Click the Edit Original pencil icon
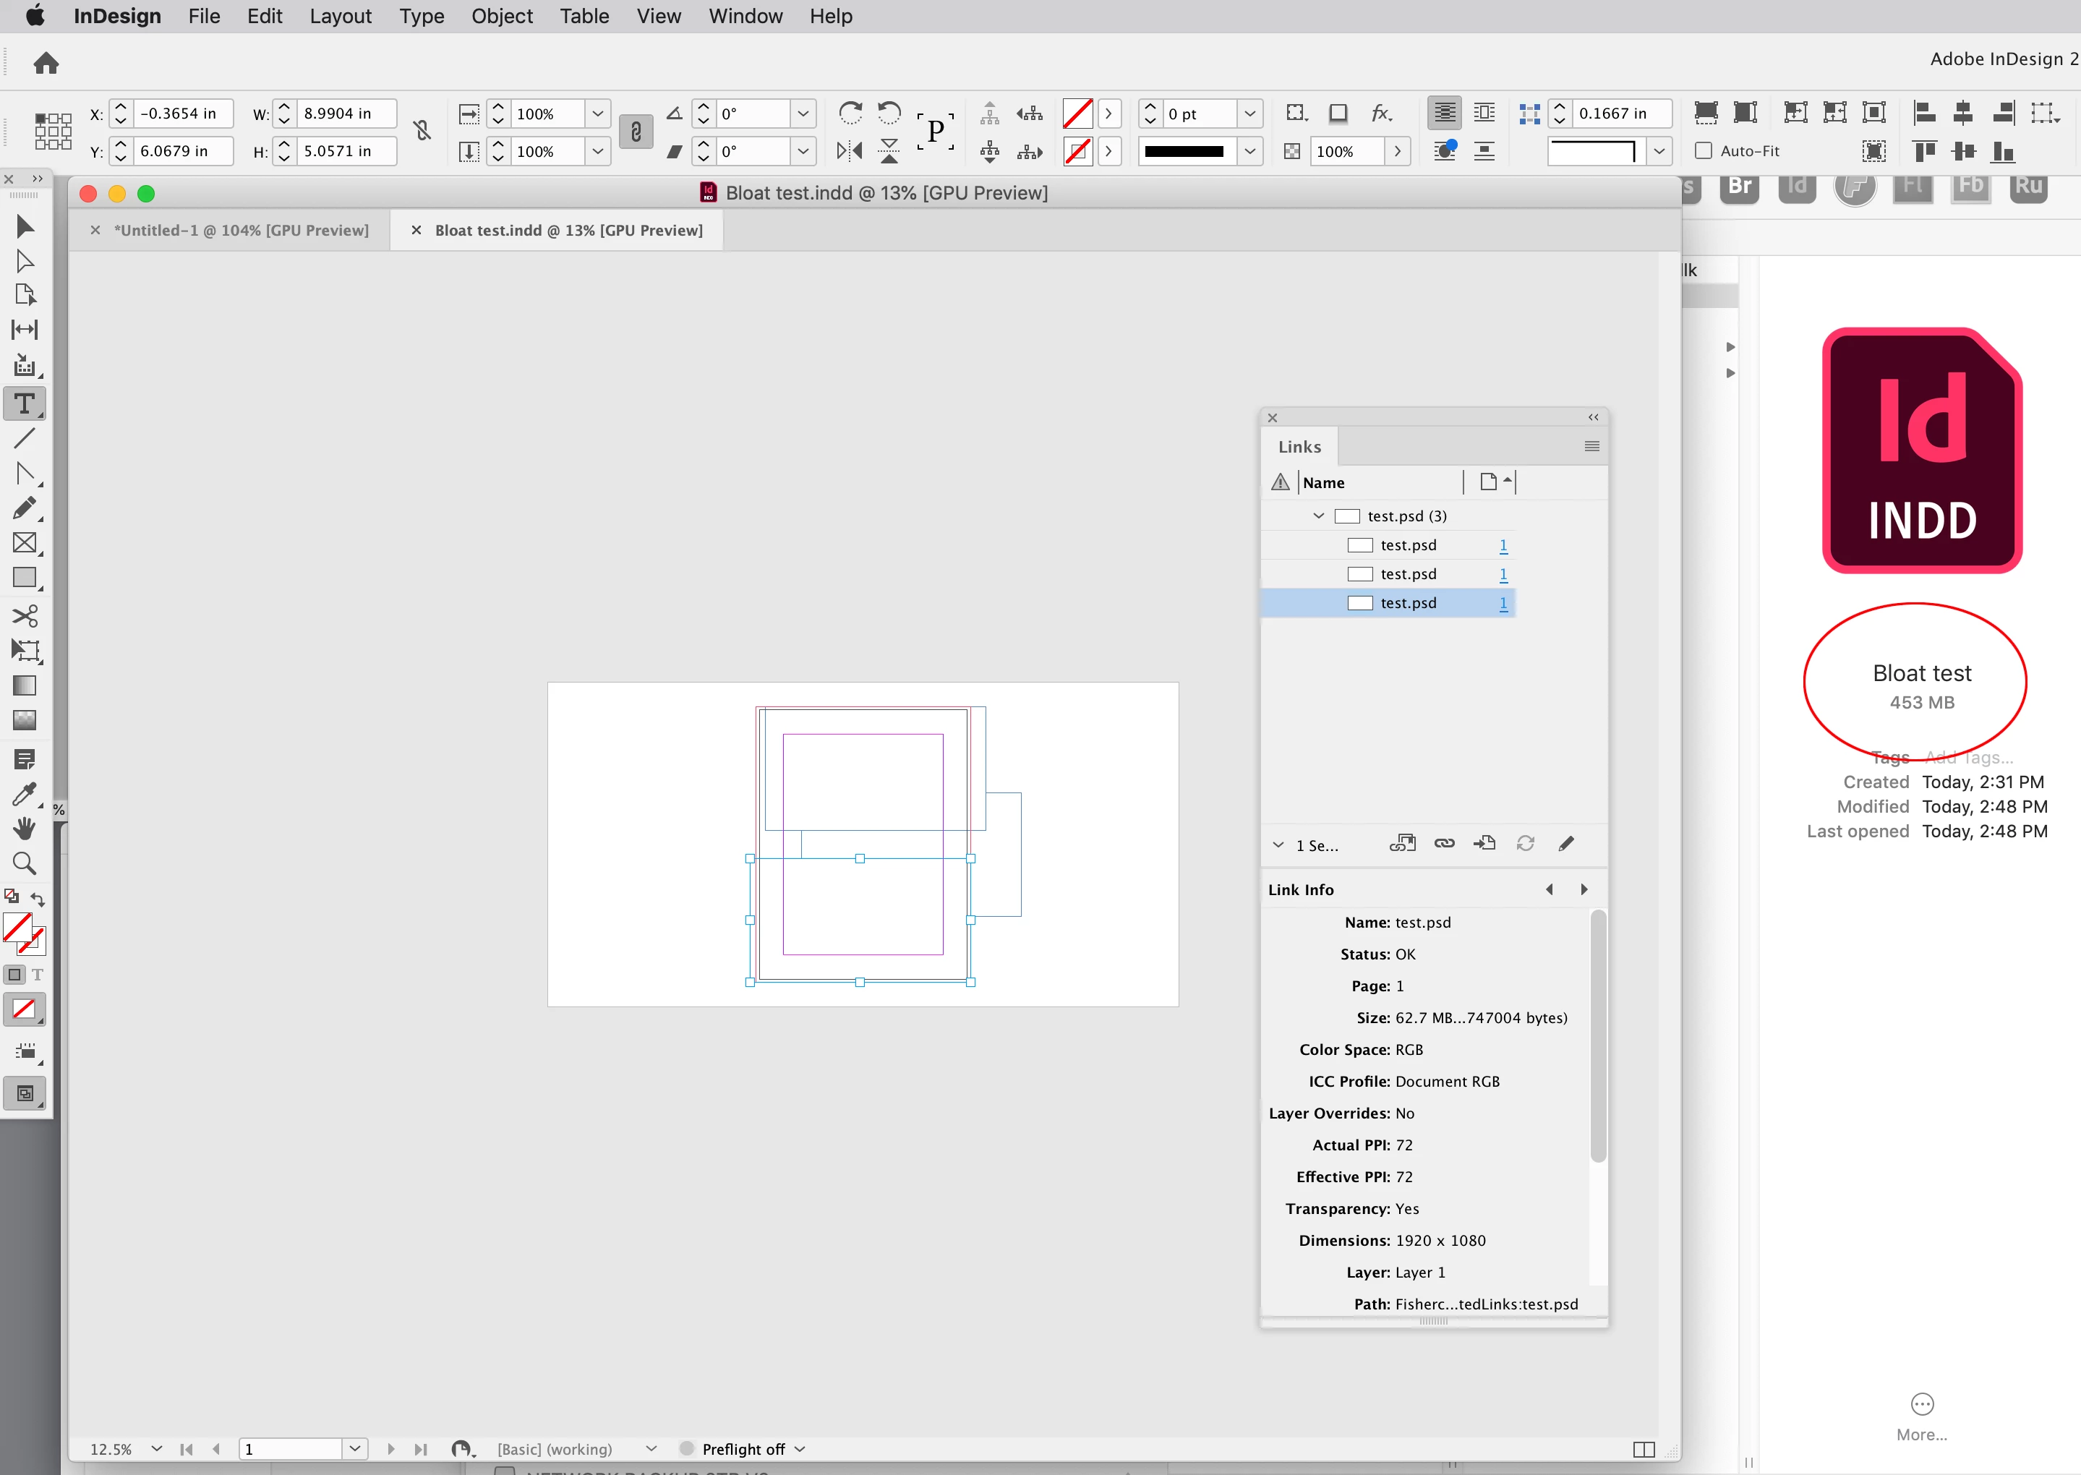This screenshot has width=2081, height=1475. tap(1566, 844)
